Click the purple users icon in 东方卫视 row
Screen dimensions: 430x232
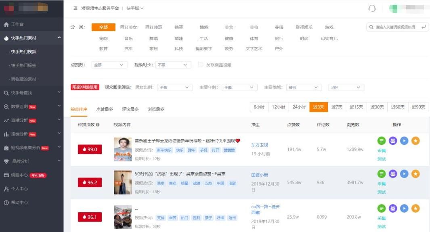[393, 141]
